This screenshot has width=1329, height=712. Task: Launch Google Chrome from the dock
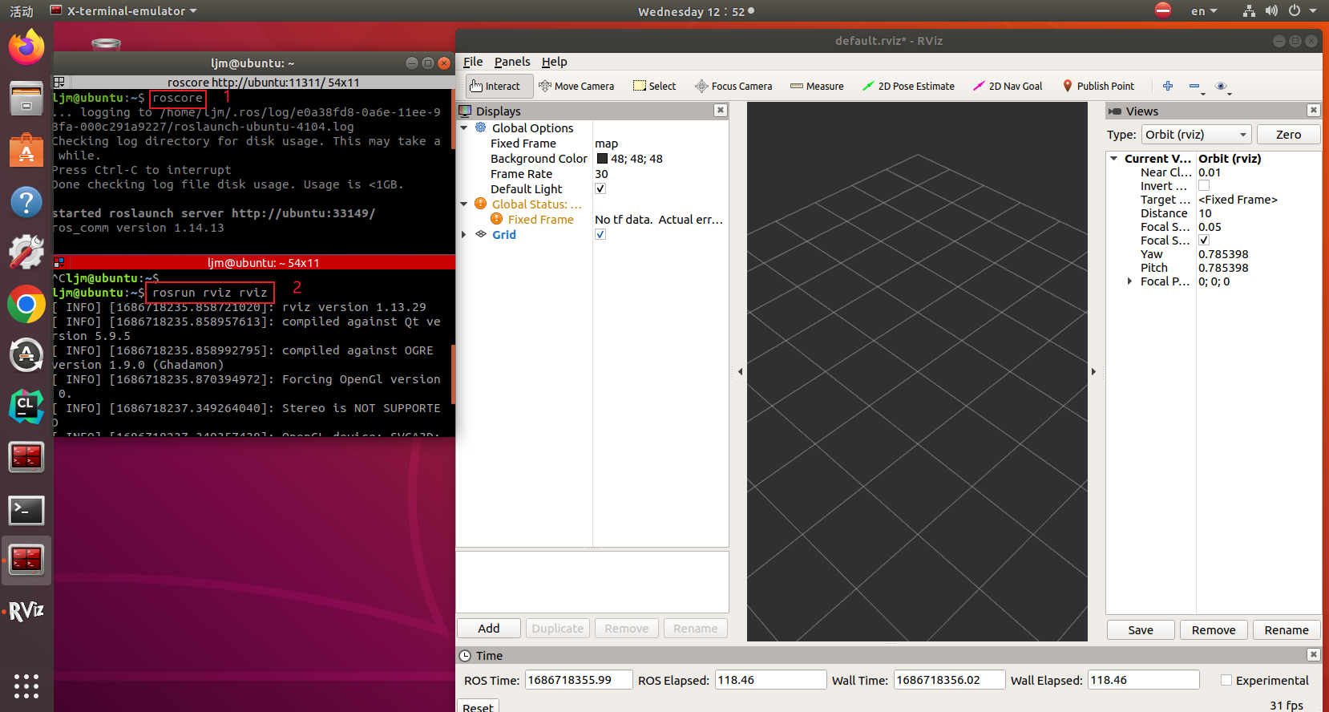point(26,305)
